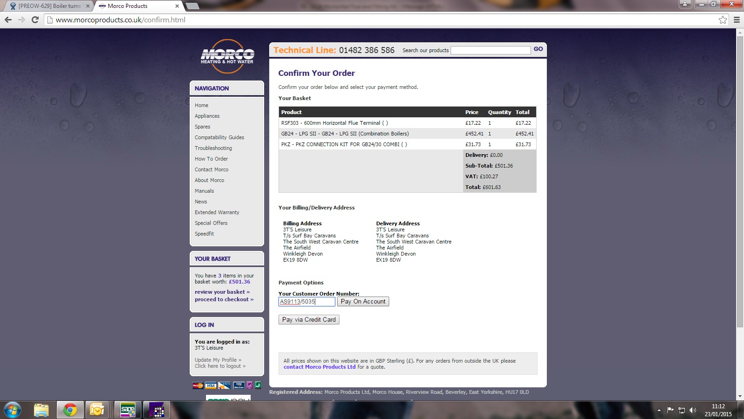Click the Morco logo

(227, 56)
